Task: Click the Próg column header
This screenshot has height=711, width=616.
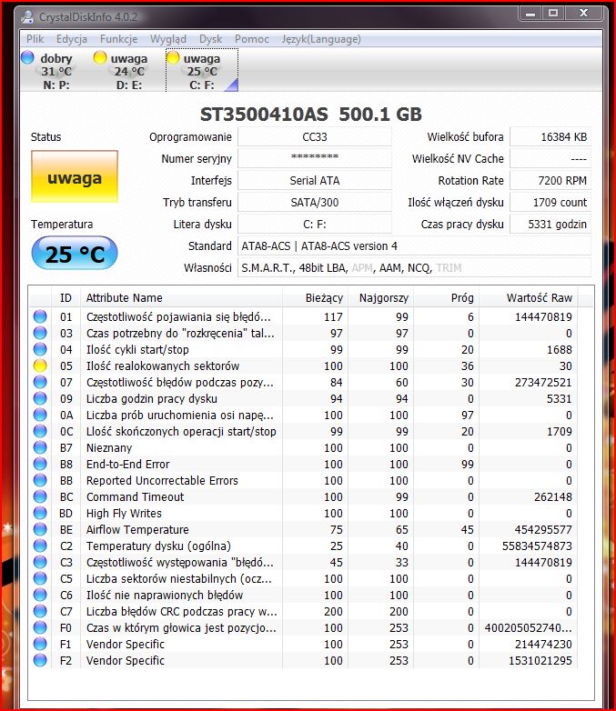Action: click(446, 298)
